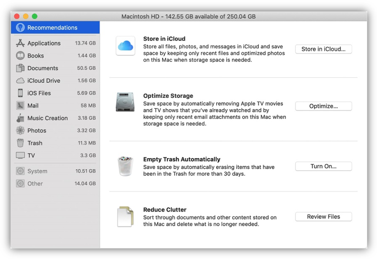This screenshot has width=377, height=259.
Task: Select Recommendations in the sidebar
Action: click(55, 27)
